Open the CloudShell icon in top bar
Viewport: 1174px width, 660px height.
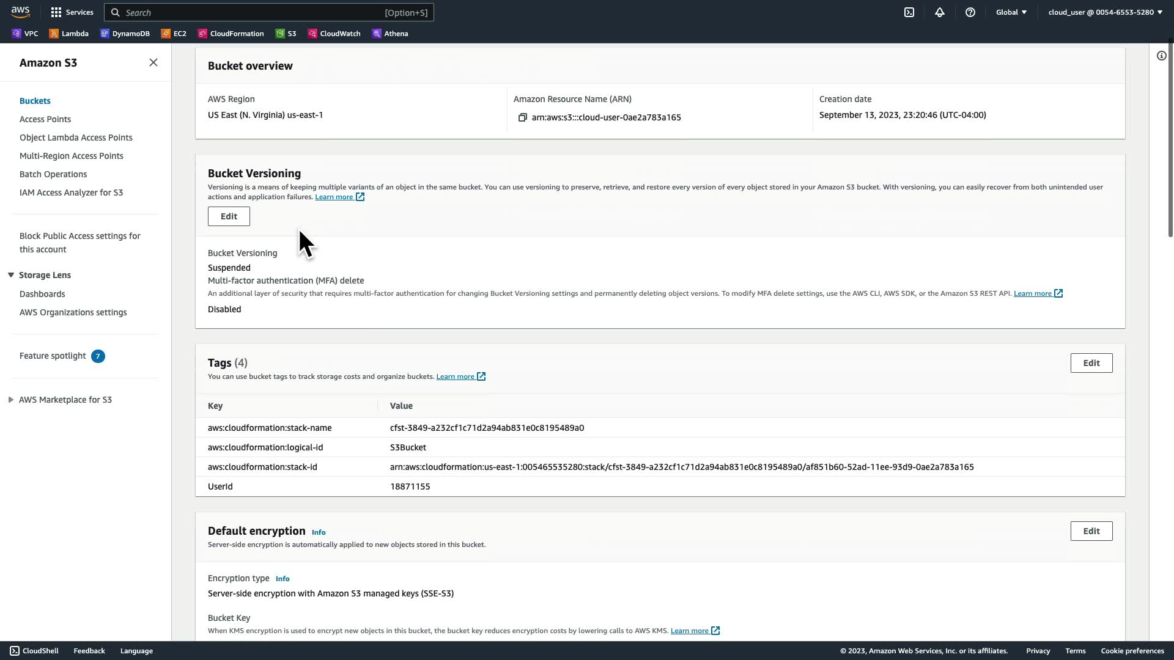pyautogui.click(x=909, y=12)
